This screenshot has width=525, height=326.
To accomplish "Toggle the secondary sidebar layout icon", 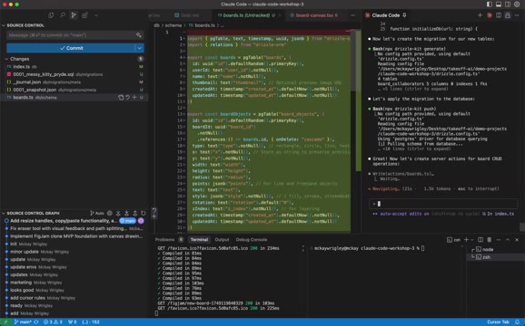I will click(x=508, y=5).
